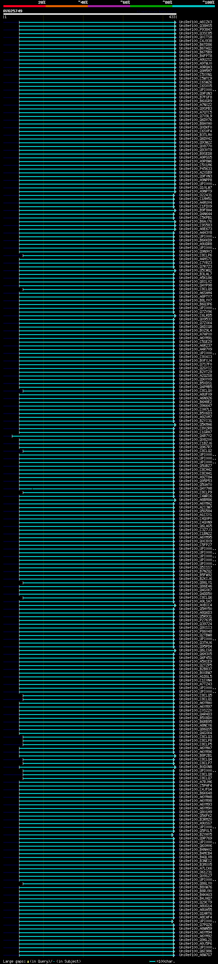Select label UniRef100_C8V2R8
Image resolution: width=218 pixels, height=964 pixels.
coord(196,428)
